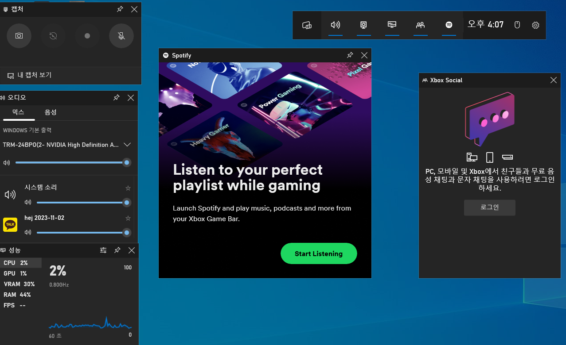566x345 pixels.
Task: Close the 오디오 widget
Action: 131,98
